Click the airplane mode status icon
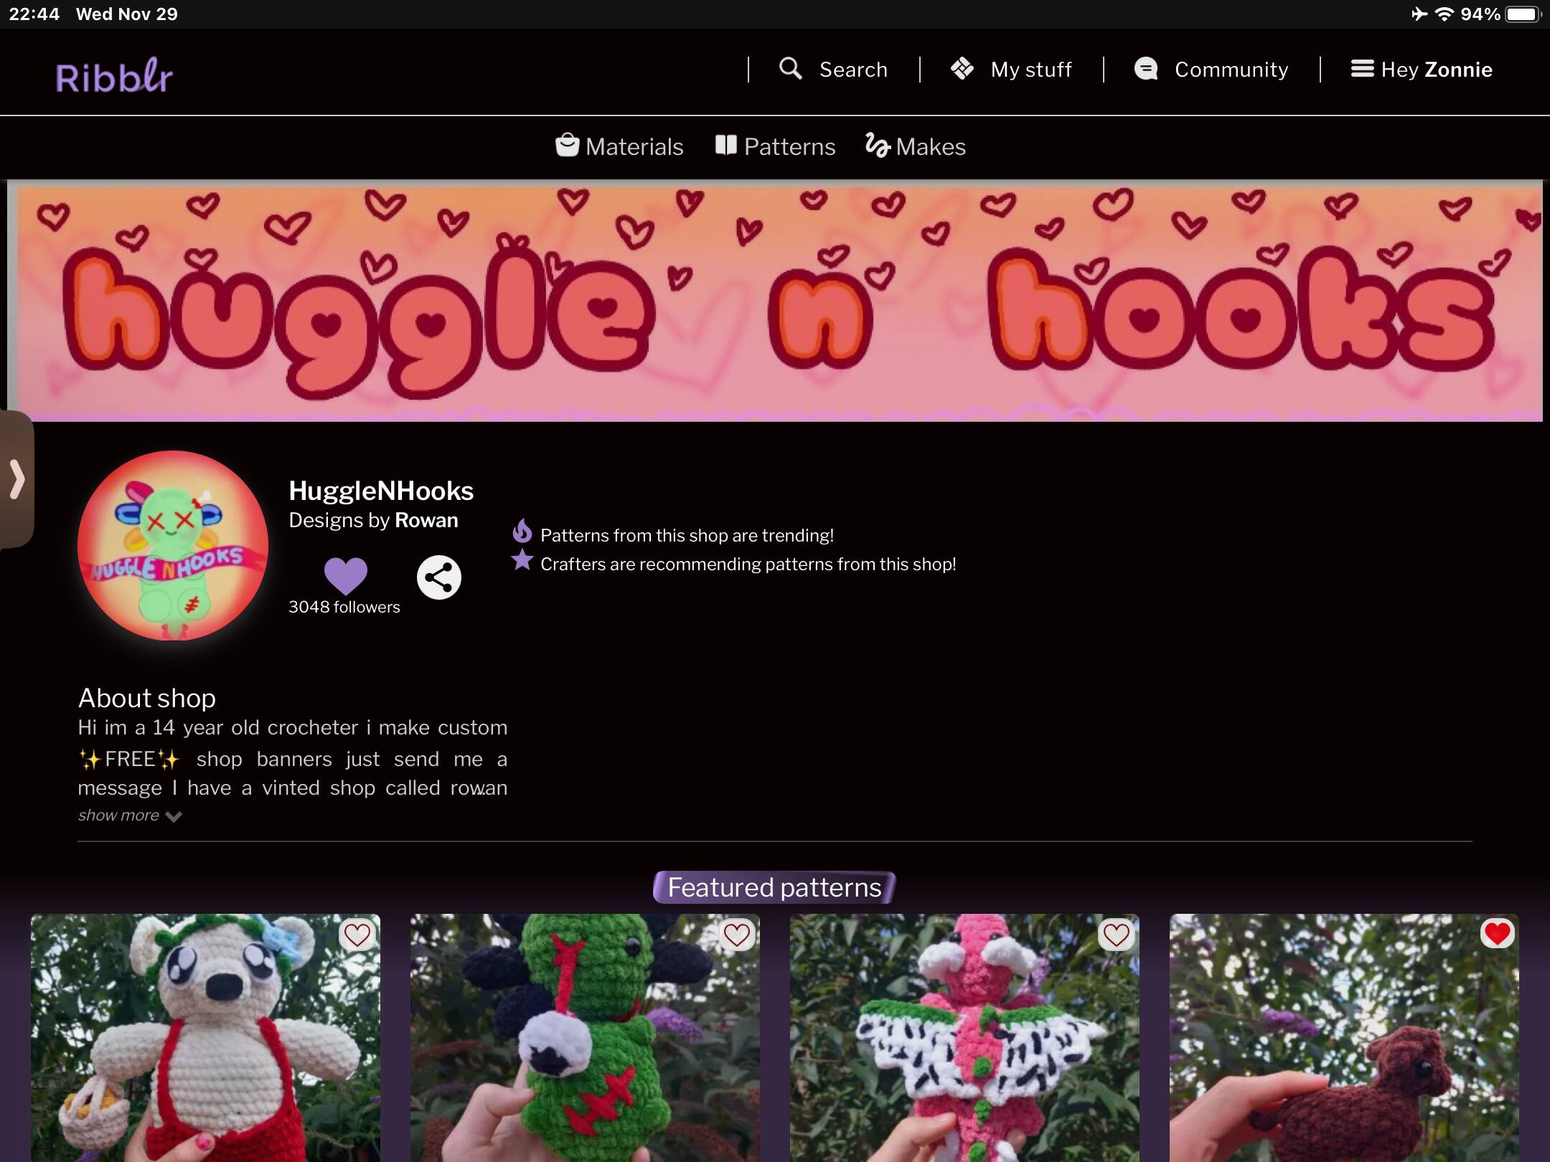The width and height of the screenshot is (1550, 1162). coord(1419,14)
